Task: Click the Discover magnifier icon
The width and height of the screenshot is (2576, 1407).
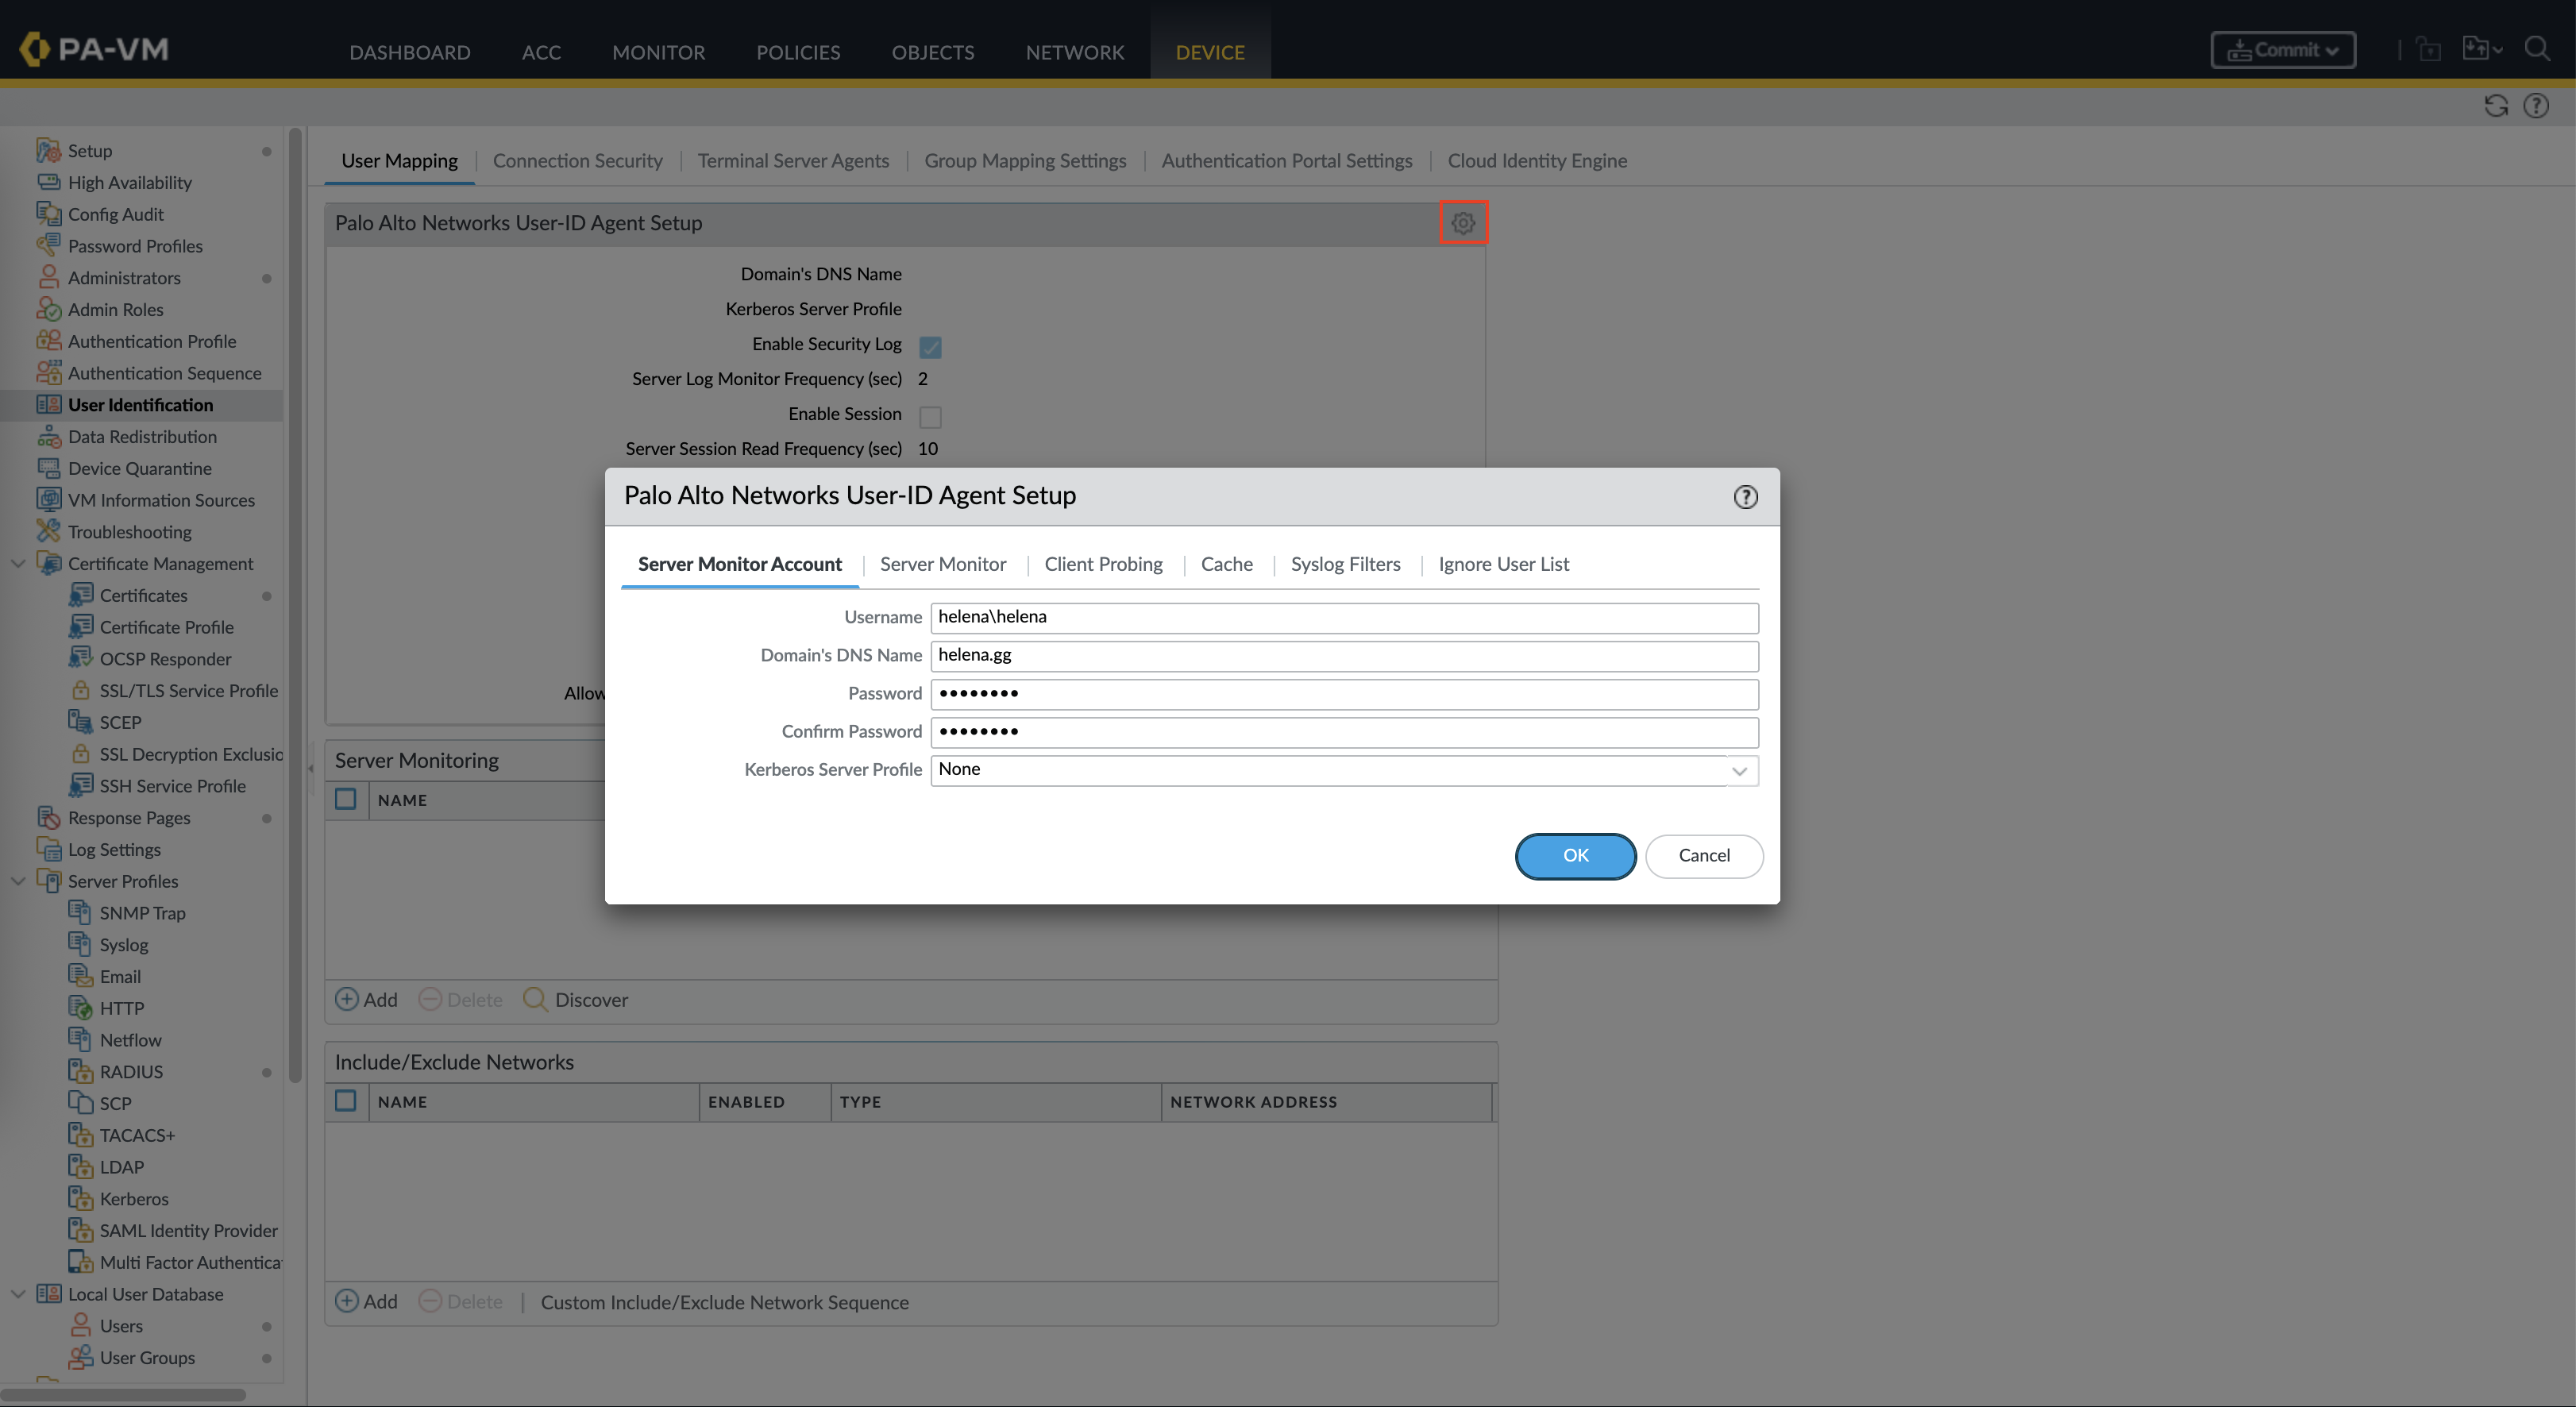Action: 535,999
